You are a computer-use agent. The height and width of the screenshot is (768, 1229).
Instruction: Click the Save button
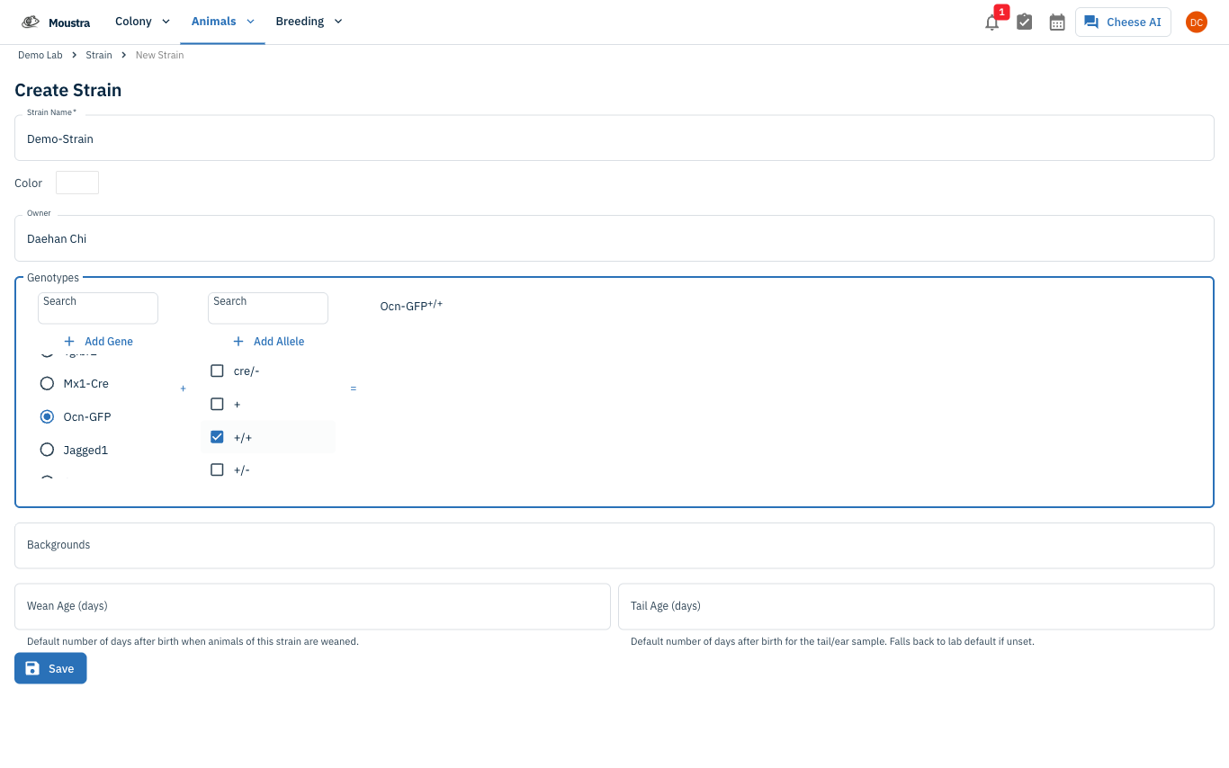(x=50, y=668)
